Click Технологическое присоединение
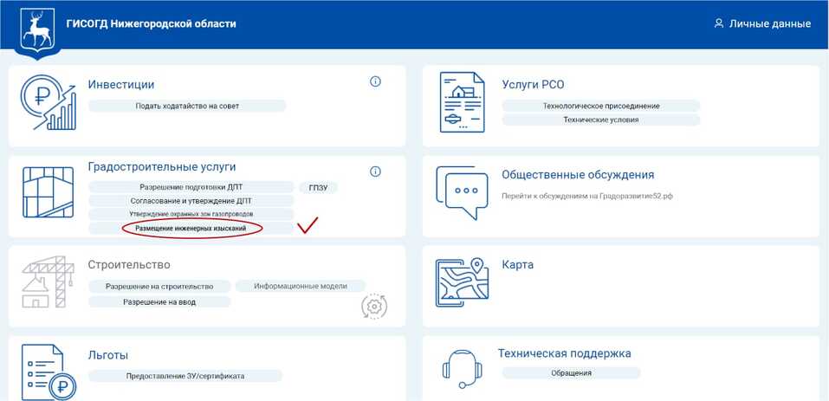 coord(601,106)
